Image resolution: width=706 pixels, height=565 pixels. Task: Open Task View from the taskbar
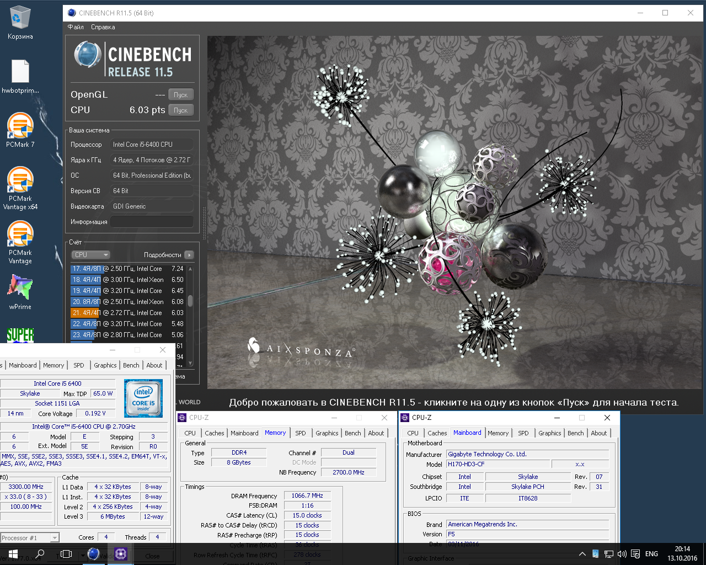[x=66, y=553]
